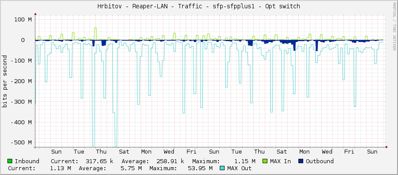This screenshot has height=175, width=398.
Task: Click the dark blue Outbound legend swatch
Action: tap(301, 161)
